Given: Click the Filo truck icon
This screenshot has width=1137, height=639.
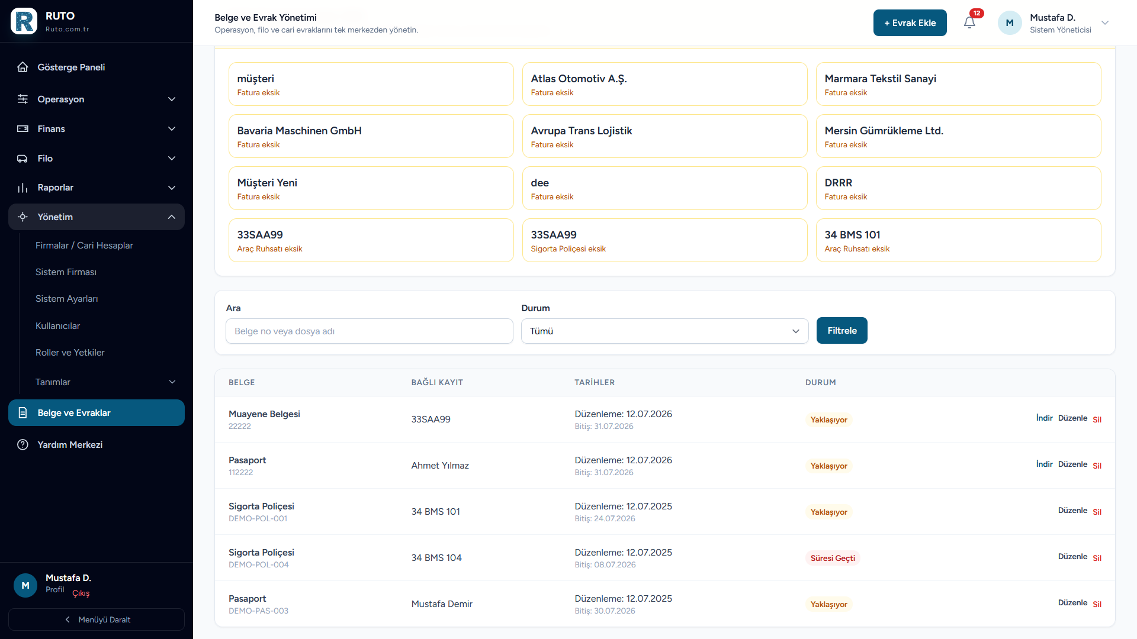Looking at the screenshot, I should 23,158.
